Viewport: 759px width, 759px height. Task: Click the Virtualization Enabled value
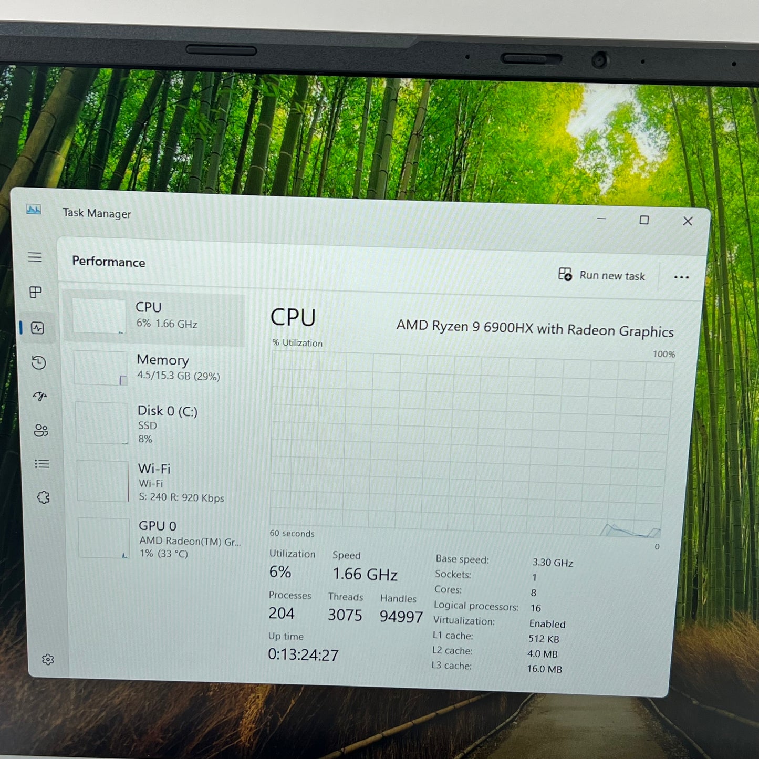(x=547, y=623)
